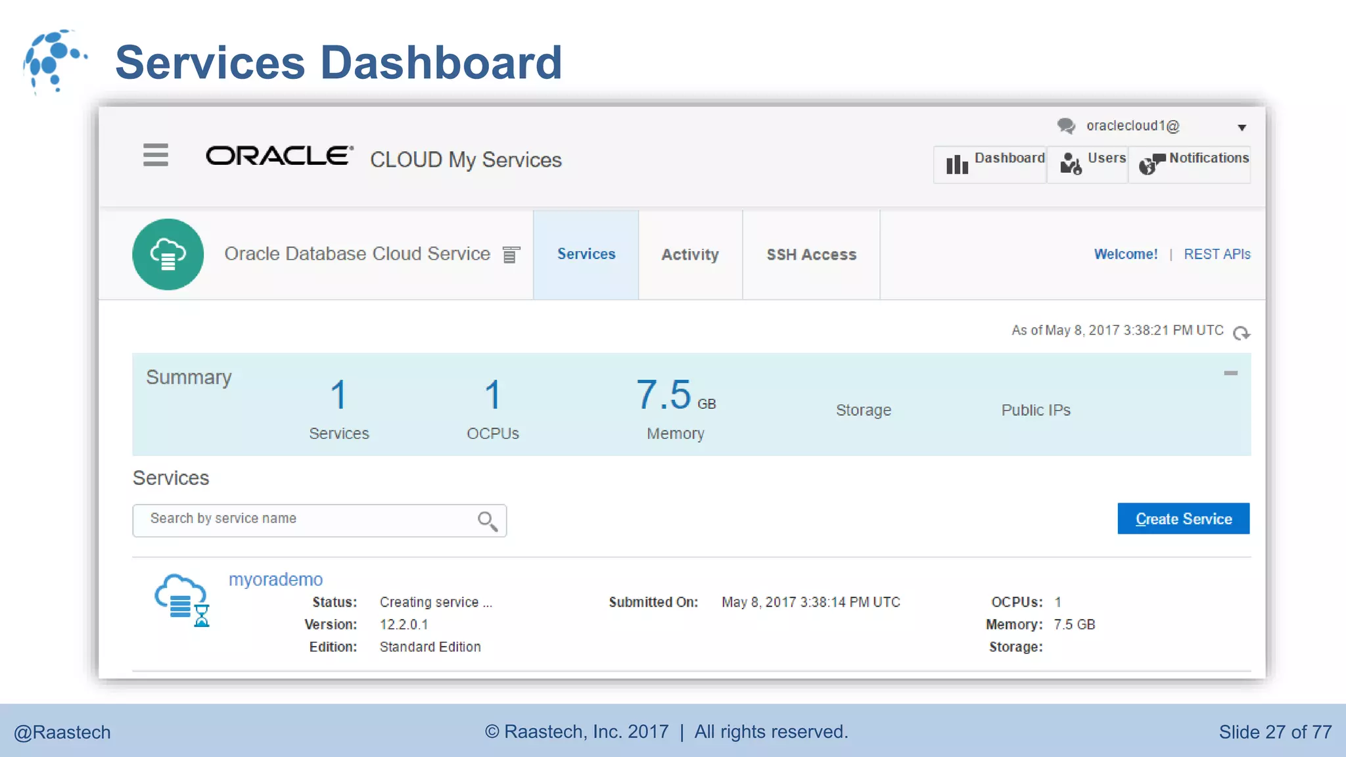Click the chat bubble icon beside oraclecloud1@
1346x757 pixels.
click(1066, 126)
